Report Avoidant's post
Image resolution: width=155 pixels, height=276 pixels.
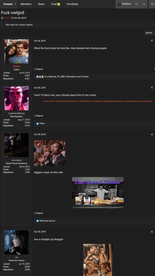(x=39, y=213)
